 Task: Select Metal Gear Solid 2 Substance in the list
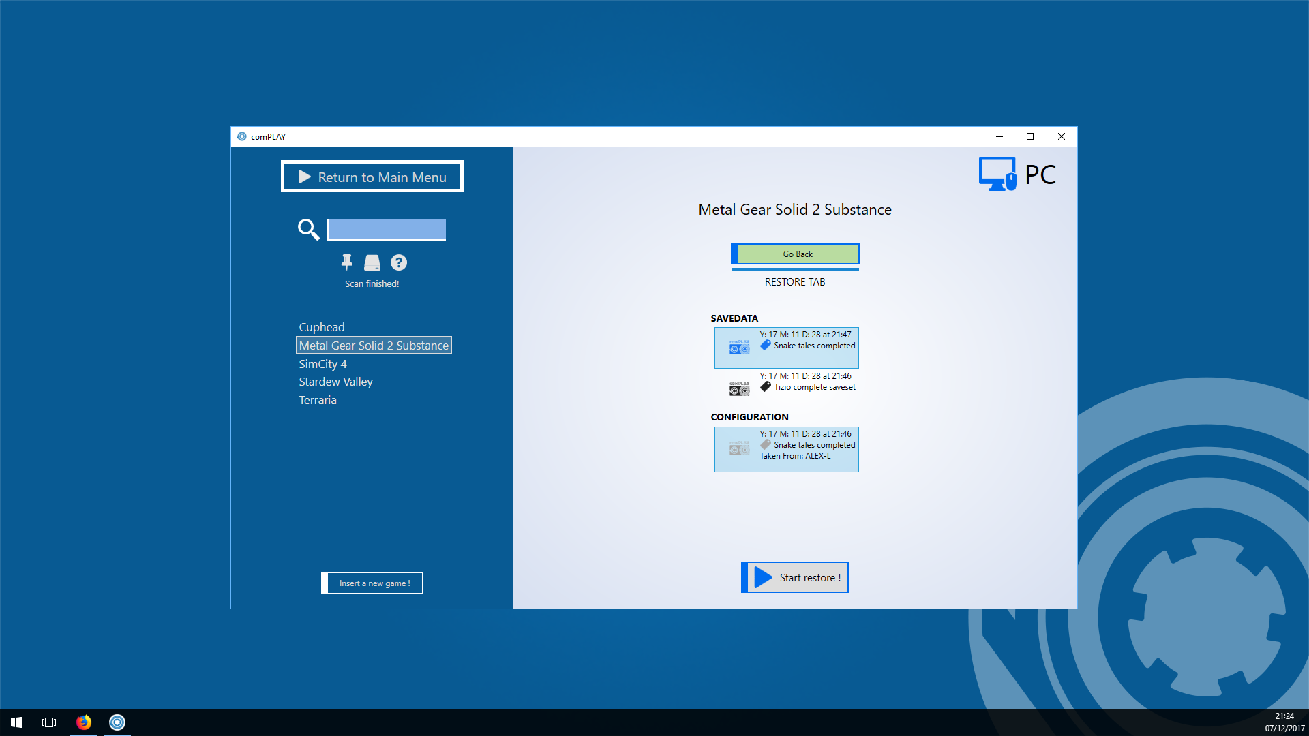[374, 345]
